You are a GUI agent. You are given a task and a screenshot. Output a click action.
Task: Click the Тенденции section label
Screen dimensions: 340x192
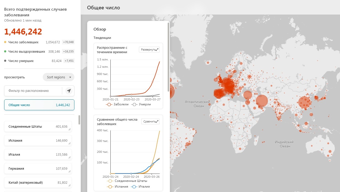(102, 38)
